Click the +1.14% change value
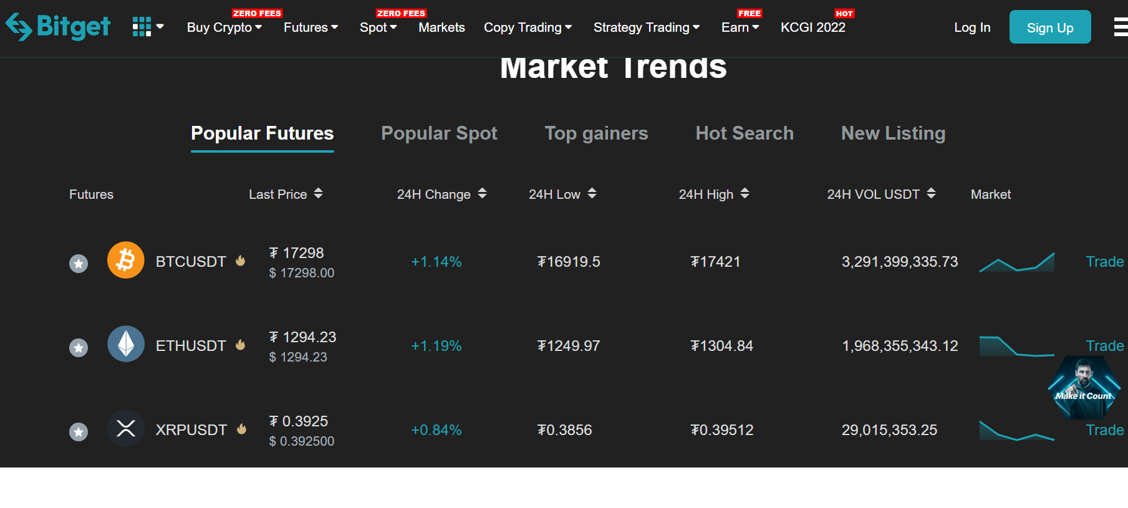Image resolution: width=1128 pixels, height=508 pixels. (436, 262)
